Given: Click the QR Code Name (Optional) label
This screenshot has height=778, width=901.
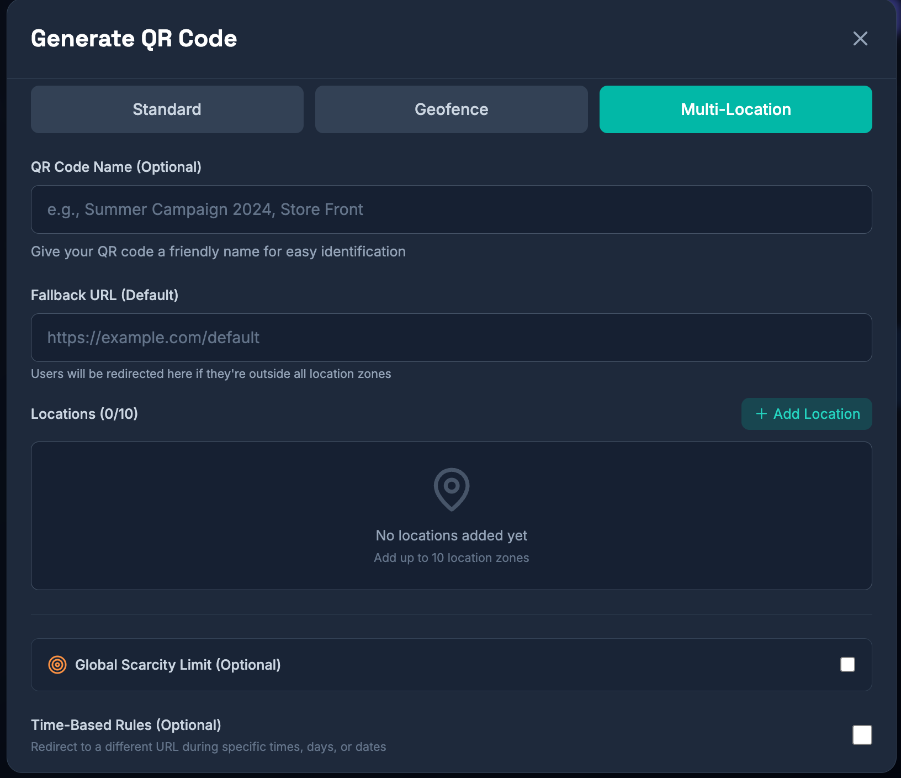Looking at the screenshot, I should coord(116,167).
